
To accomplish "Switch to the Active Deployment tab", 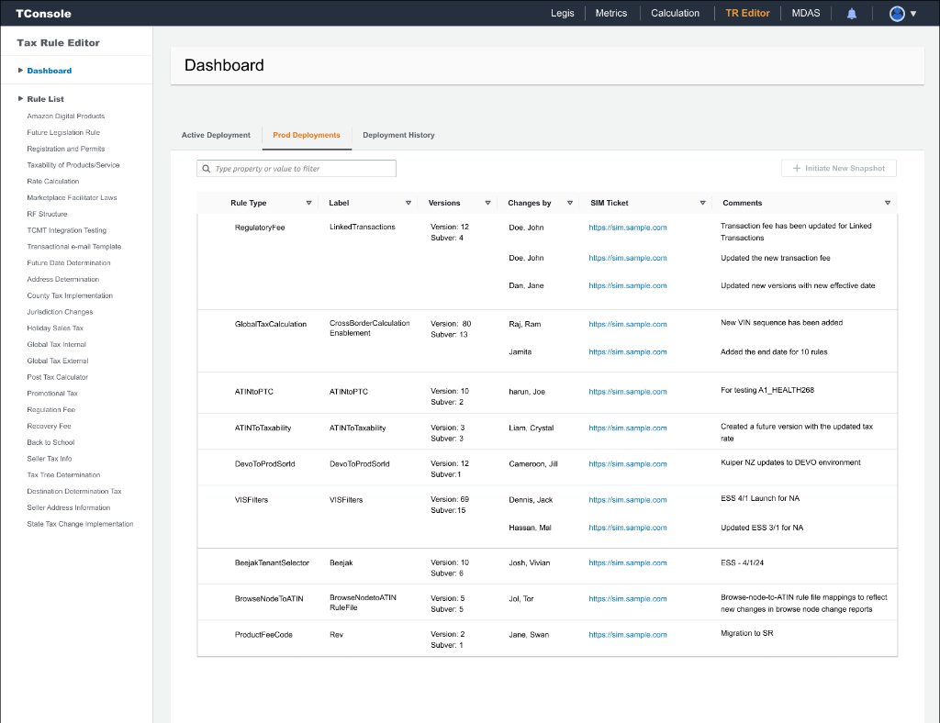I will (x=216, y=135).
